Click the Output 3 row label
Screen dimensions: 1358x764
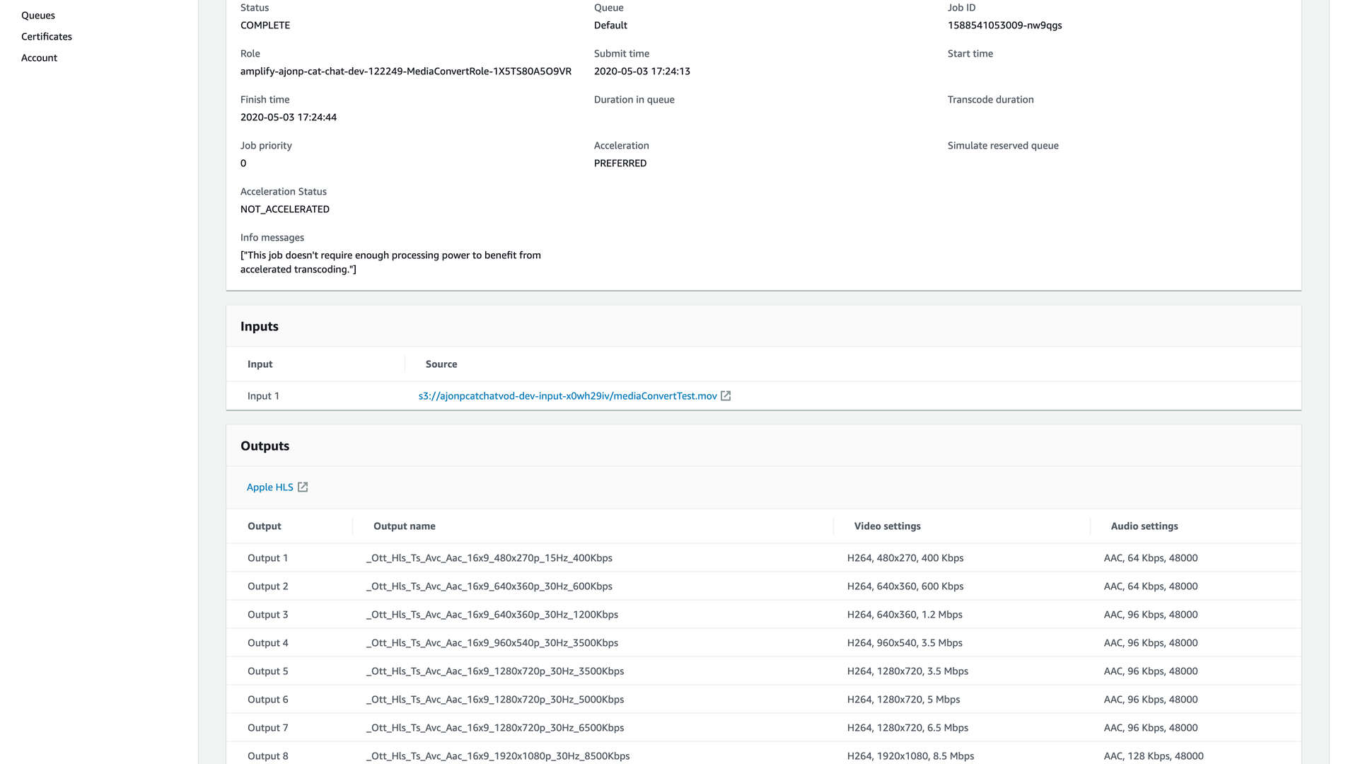coord(267,615)
